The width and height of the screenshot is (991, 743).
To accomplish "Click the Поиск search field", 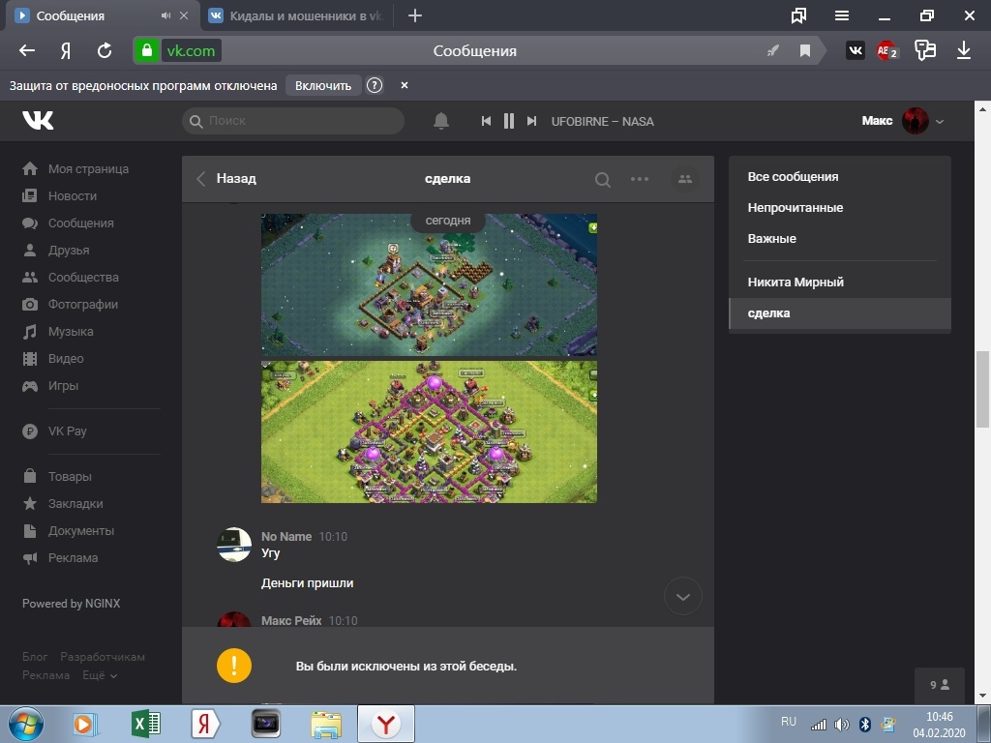I will [293, 121].
